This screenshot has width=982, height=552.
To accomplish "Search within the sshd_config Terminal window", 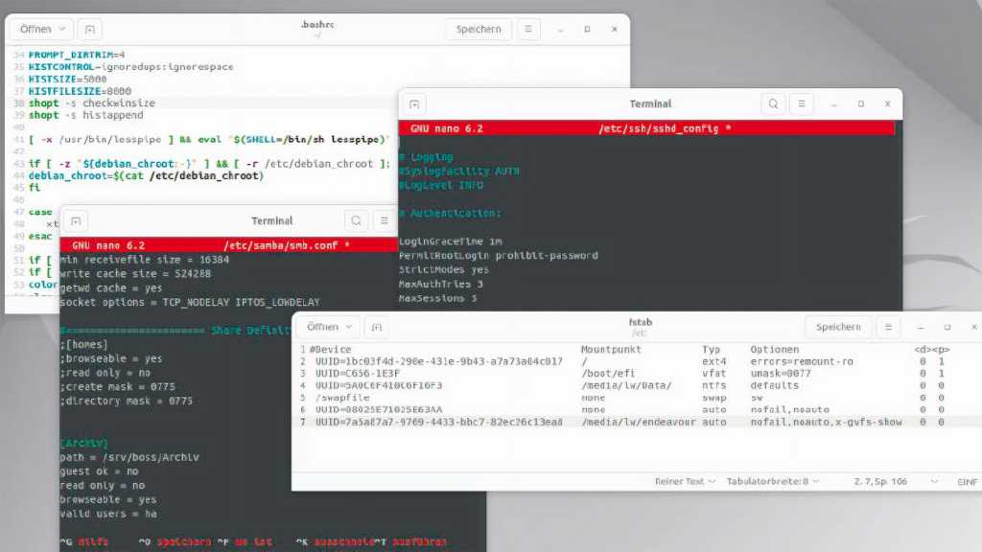I will [774, 104].
